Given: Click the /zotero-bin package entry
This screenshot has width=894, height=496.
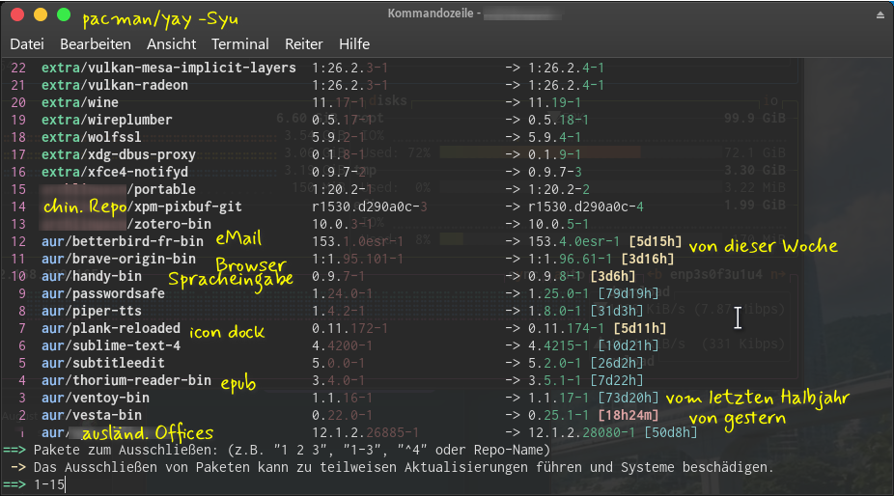Looking at the screenshot, I should click(169, 224).
